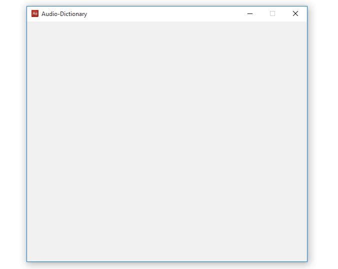This screenshot has width=338, height=269.
Task: Close the Audio-Dictionary window
Action: pyautogui.click(x=295, y=13)
